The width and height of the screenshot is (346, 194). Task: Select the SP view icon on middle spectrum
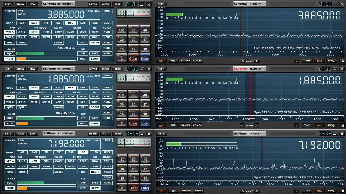tap(161, 125)
